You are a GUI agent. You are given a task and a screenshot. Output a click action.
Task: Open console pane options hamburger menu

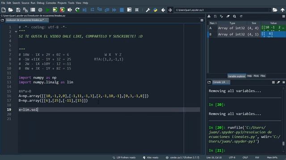pyautogui.click(x=284, y=82)
